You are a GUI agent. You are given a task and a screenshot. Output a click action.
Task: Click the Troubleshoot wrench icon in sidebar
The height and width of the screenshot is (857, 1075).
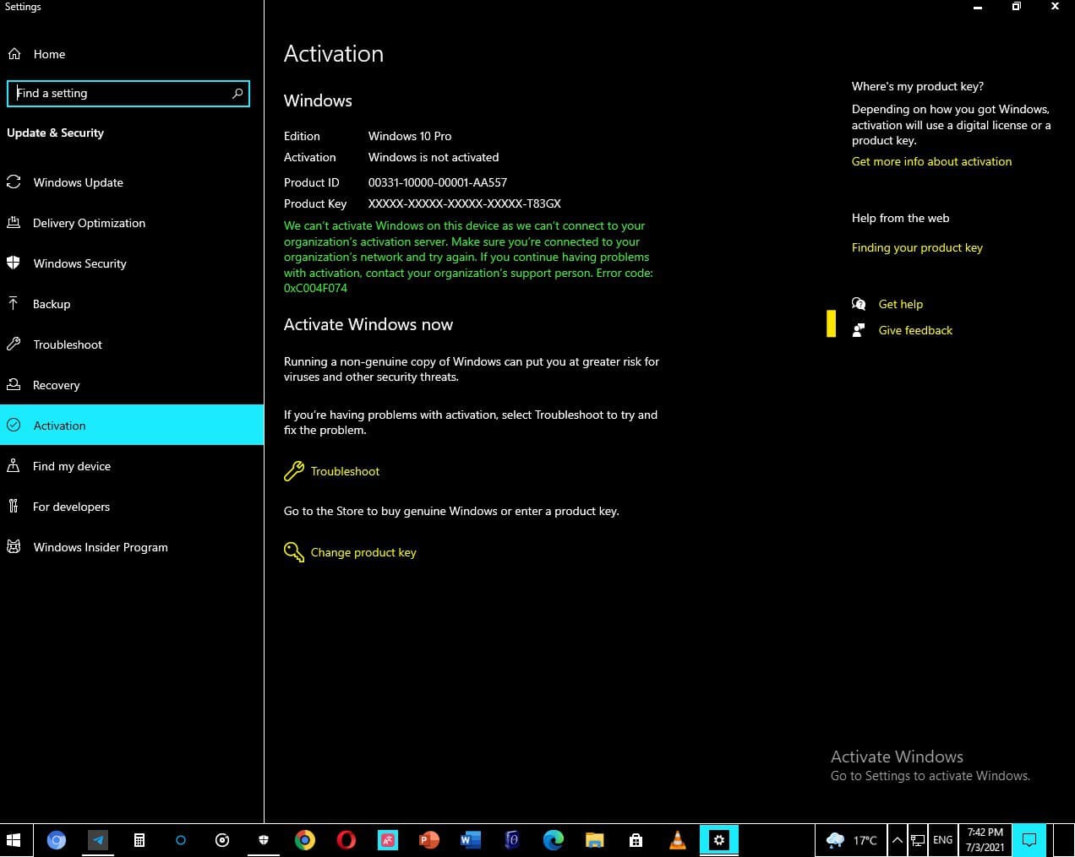(14, 344)
